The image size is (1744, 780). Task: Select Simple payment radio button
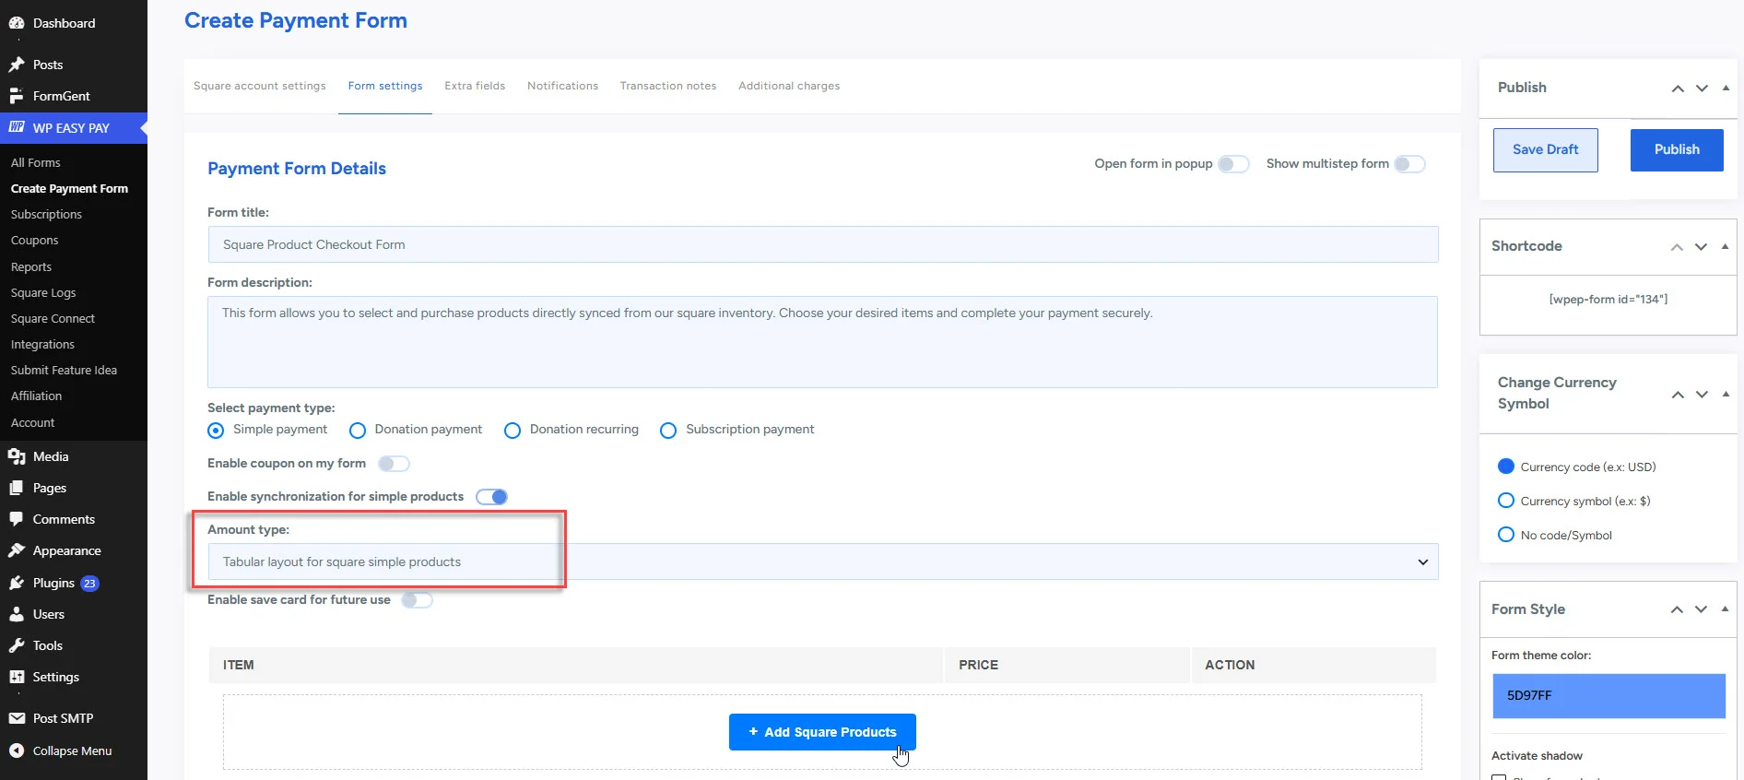216,431
